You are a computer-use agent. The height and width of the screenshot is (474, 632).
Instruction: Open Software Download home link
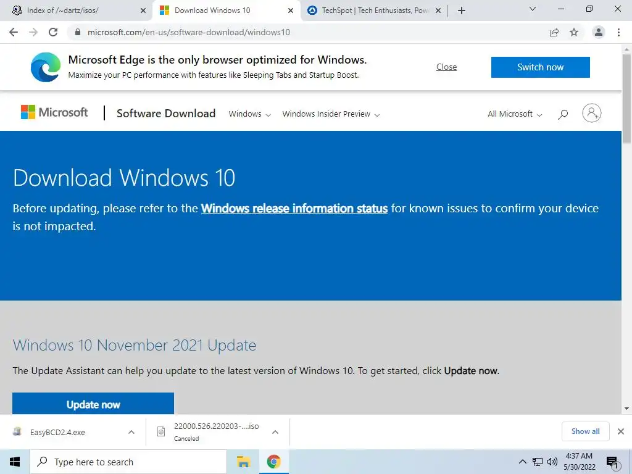pyautogui.click(x=165, y=114)
